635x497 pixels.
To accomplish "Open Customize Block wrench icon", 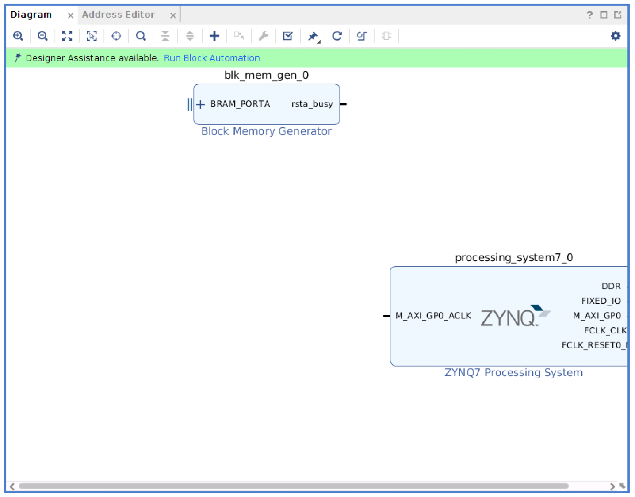I will [x=264, y=36].
